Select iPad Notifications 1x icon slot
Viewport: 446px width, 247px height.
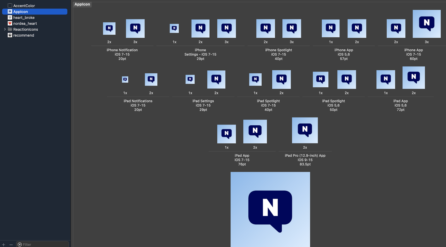pyautogui.click(x=125, y=80)
